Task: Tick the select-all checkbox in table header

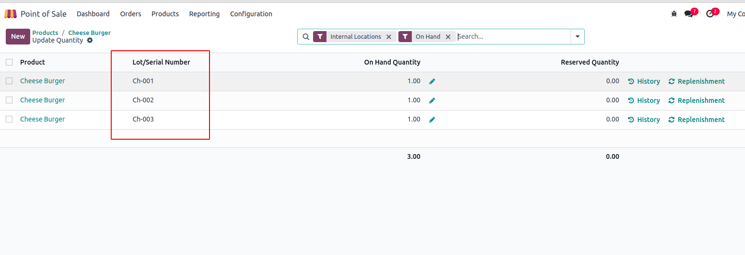Action: point(9,62)
